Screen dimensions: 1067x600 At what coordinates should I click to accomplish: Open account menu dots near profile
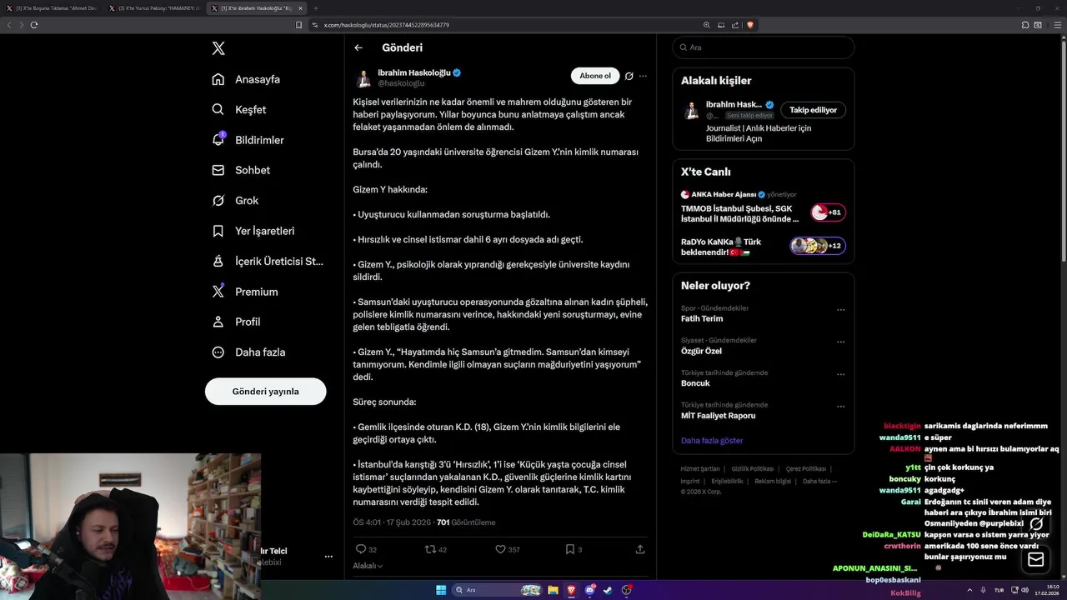click(328, 556)
